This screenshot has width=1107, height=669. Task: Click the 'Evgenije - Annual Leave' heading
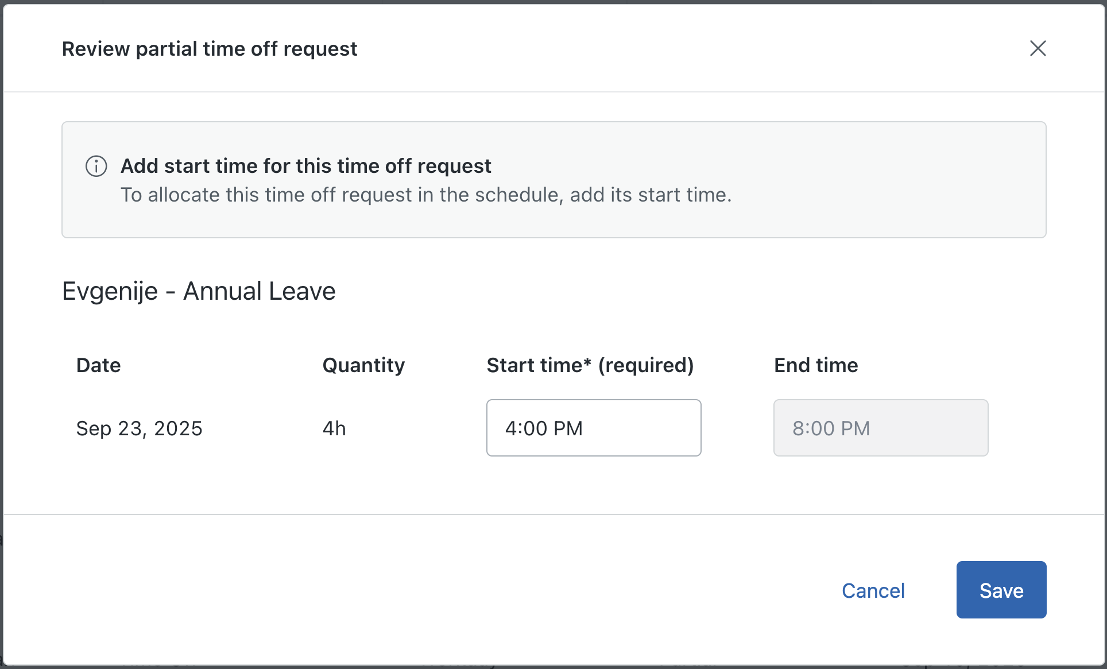coord(199,291)
